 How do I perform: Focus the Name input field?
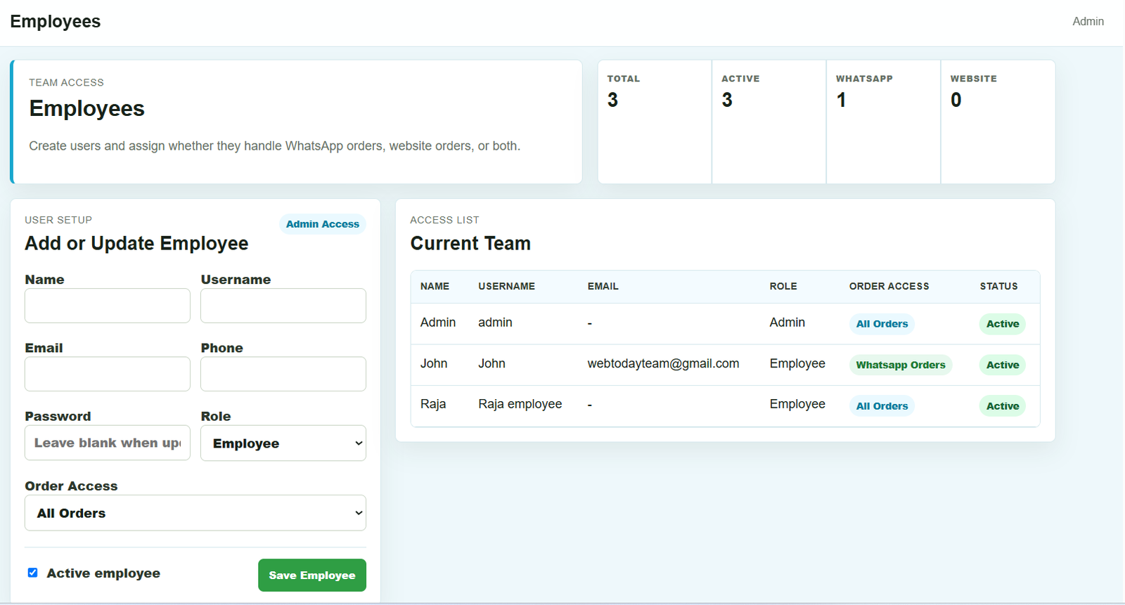tap(108, 306)
